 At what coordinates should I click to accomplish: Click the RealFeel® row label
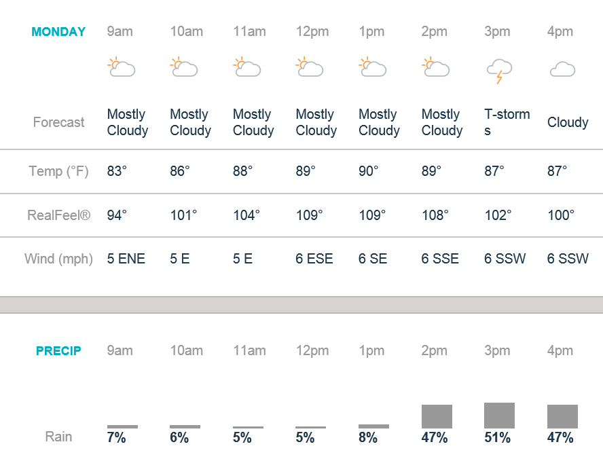tap(58, 215)
